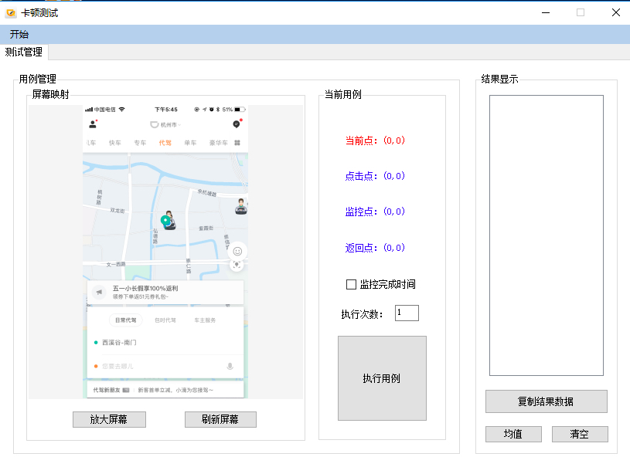Open the 开始 menu
Image resolution: width=630 pixels, height=457 pixels.
(19, 34)
